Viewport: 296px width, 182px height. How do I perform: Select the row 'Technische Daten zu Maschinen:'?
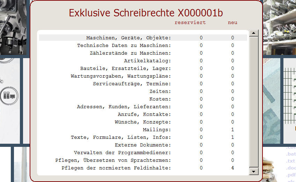(x=143, y=45)
